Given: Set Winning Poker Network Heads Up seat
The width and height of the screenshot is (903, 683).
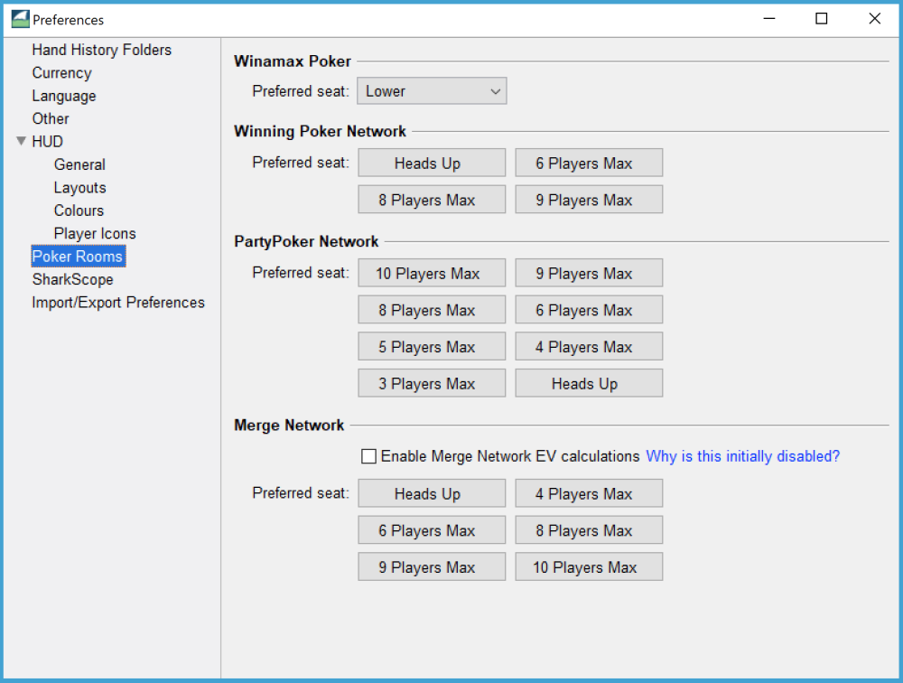Looking at the screenshot, I should (432, 164).
